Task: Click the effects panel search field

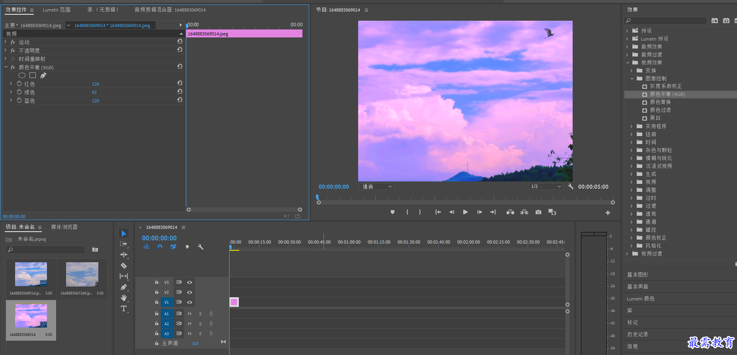Action: click(x=665, y=21)
